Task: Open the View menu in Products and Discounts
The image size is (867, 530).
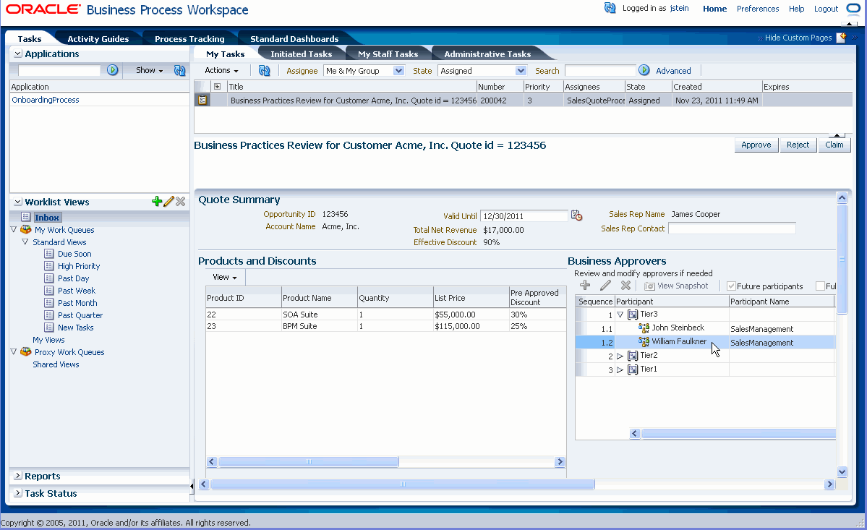Action: pyautogui.click(x=224, y=277)
